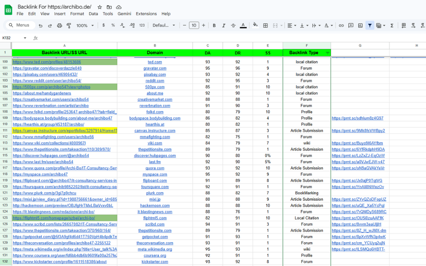Open the reddit.com domain link
The image size is (426, 266).
pyautogui.click(x=155, y=81)
